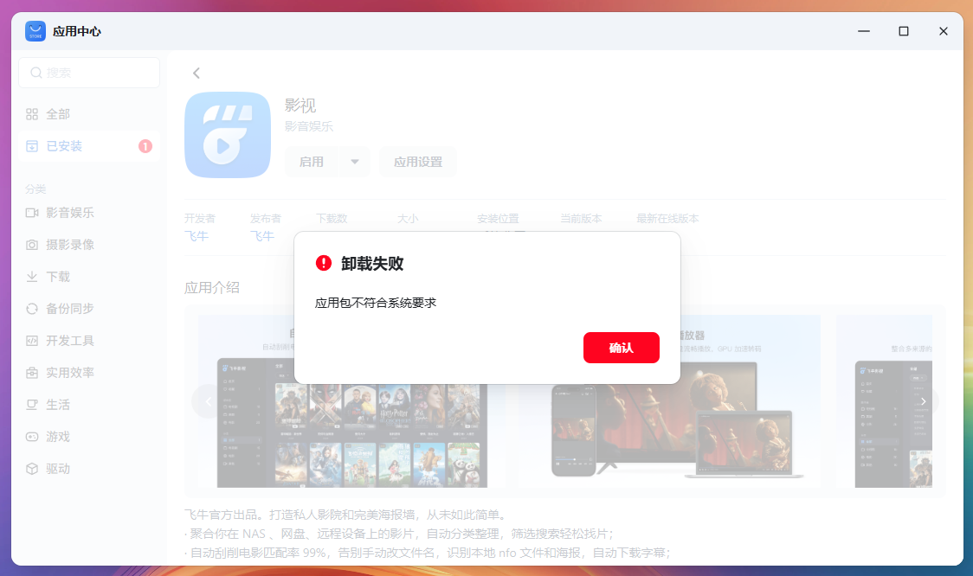This screenshot has height=576, width=973.
Task: Show next screenshot in carousel
Action: [x=924, y=402]
